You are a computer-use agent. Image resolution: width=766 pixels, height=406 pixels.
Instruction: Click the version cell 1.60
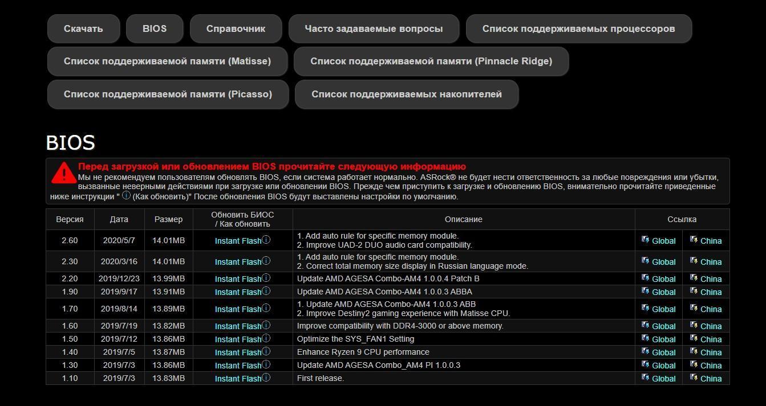(x=70, y=326)
